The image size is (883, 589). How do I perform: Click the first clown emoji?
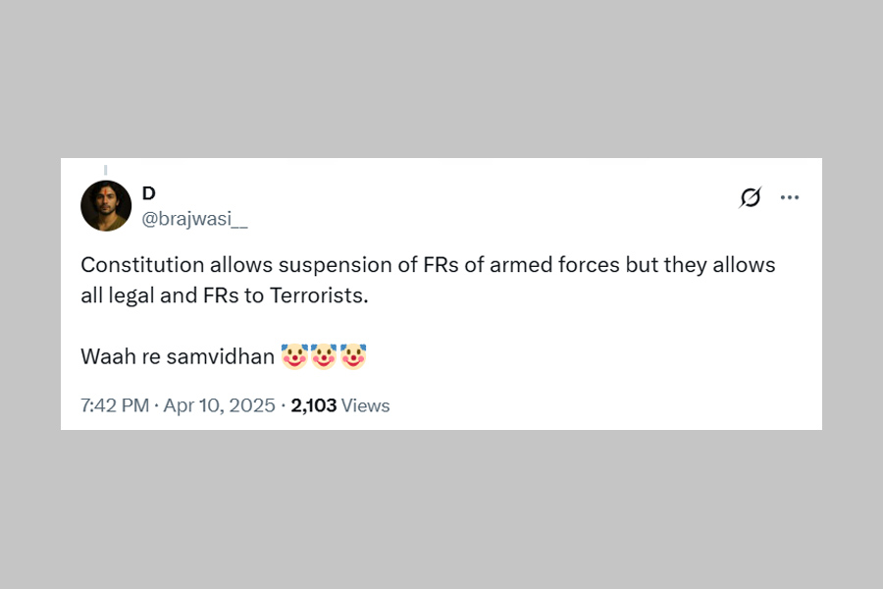(294, 357)
